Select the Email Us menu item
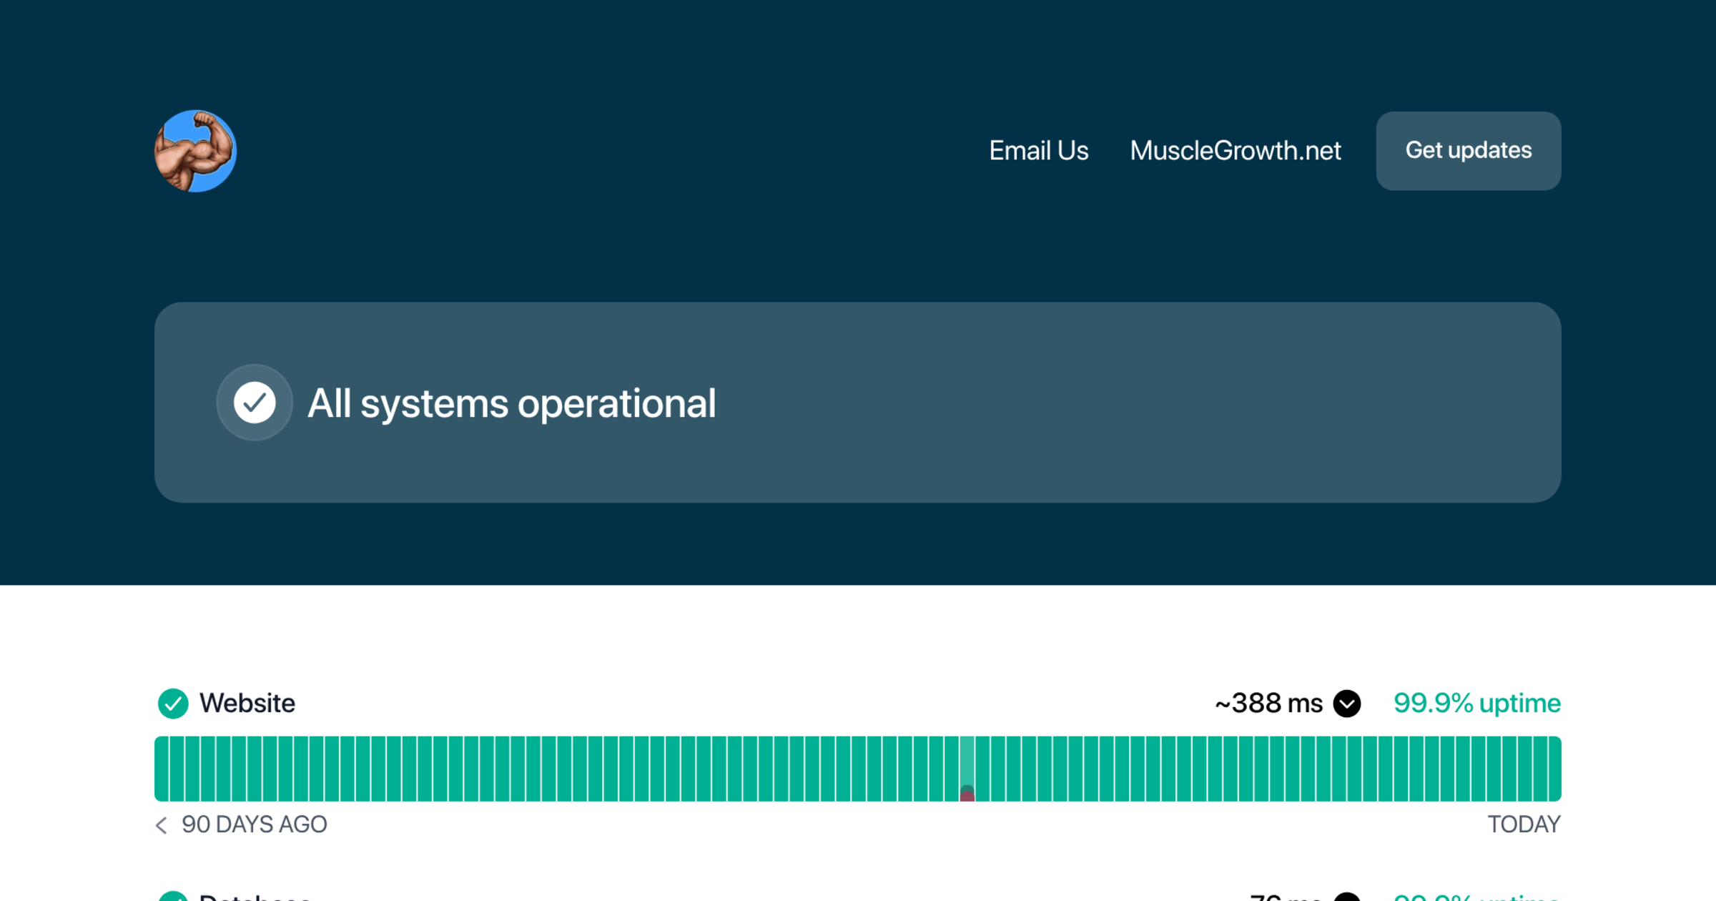The width and height of the screenshot is (1716, 901). [x=1038, y=151]
